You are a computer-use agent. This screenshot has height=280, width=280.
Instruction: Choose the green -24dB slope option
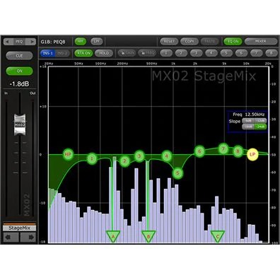261,127
